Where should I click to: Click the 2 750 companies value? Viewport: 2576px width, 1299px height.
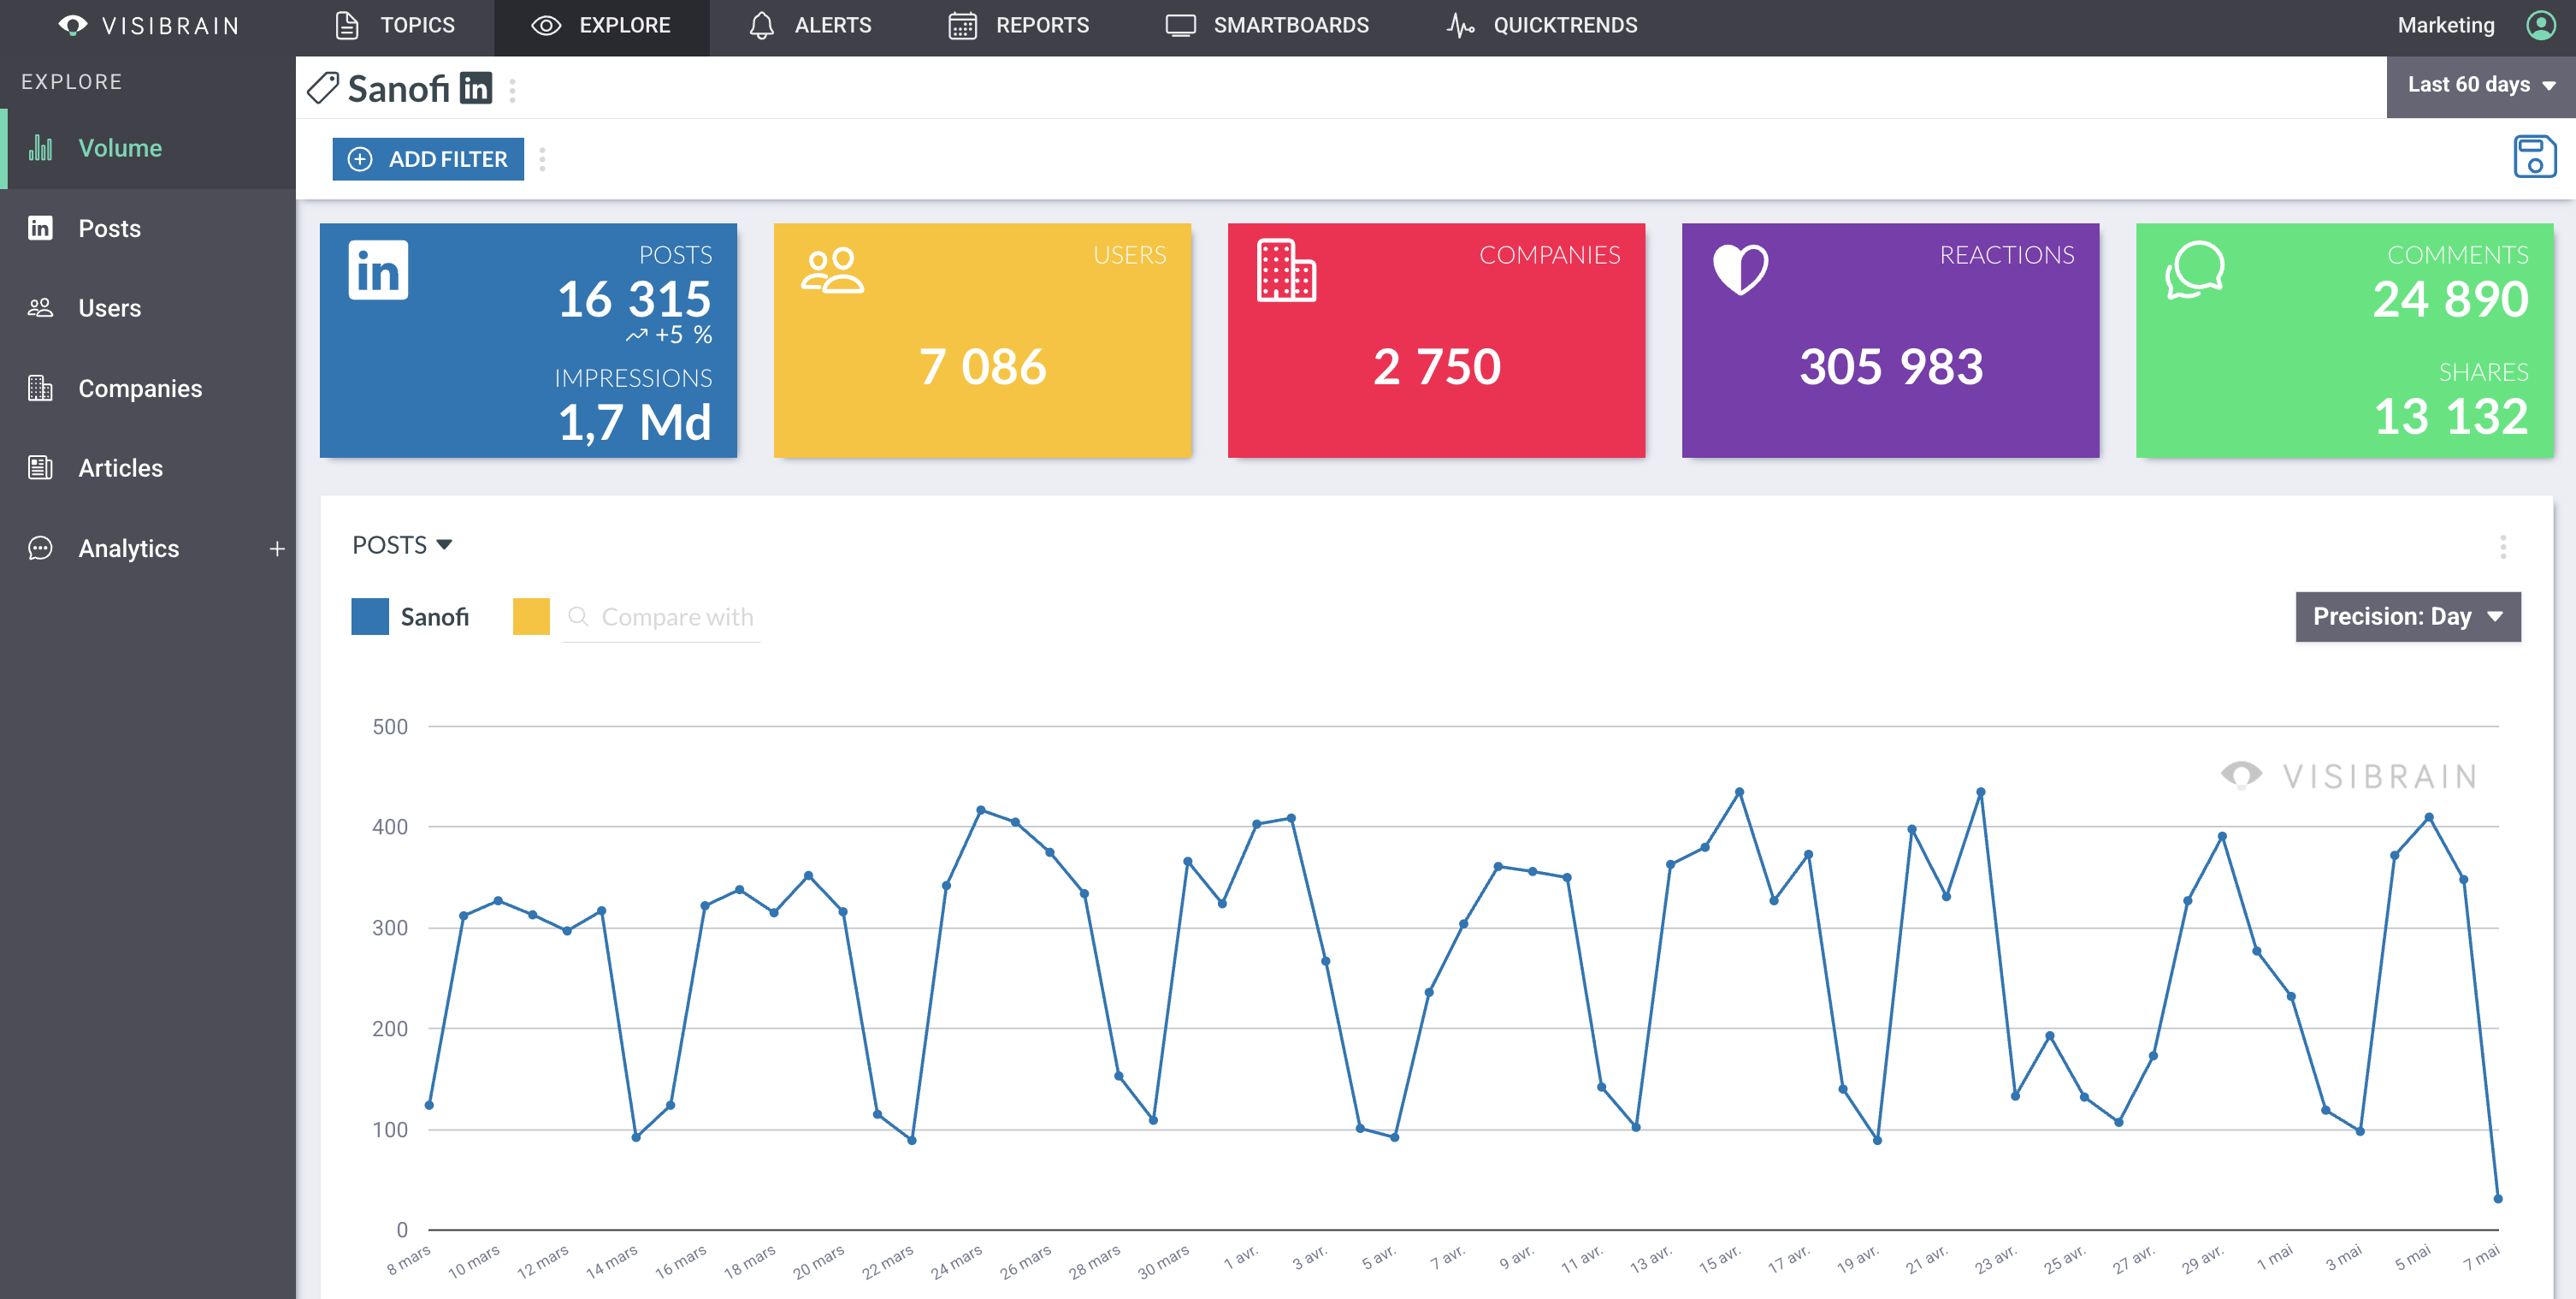[x=1436, y=366]
